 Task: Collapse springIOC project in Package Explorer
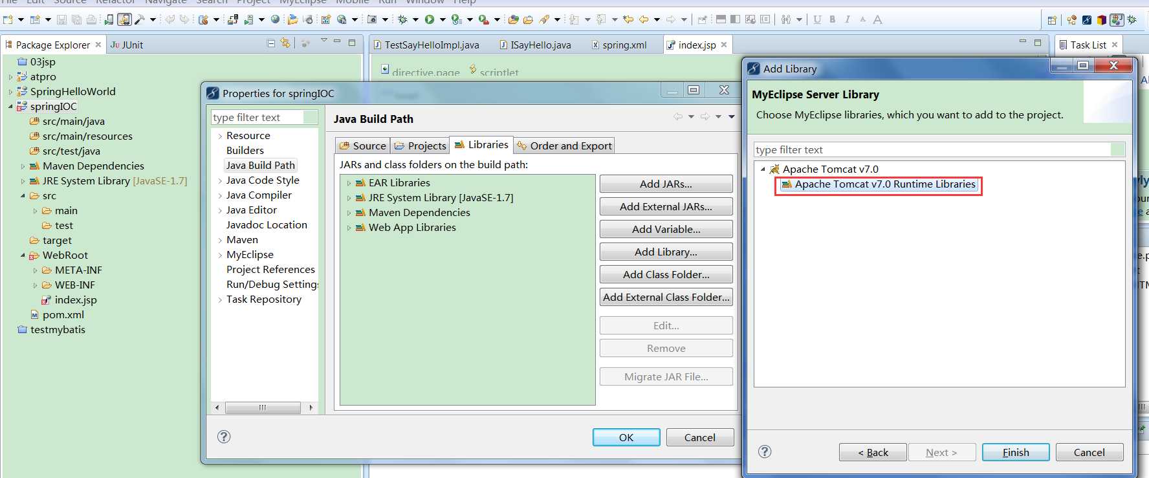[10, 107]
